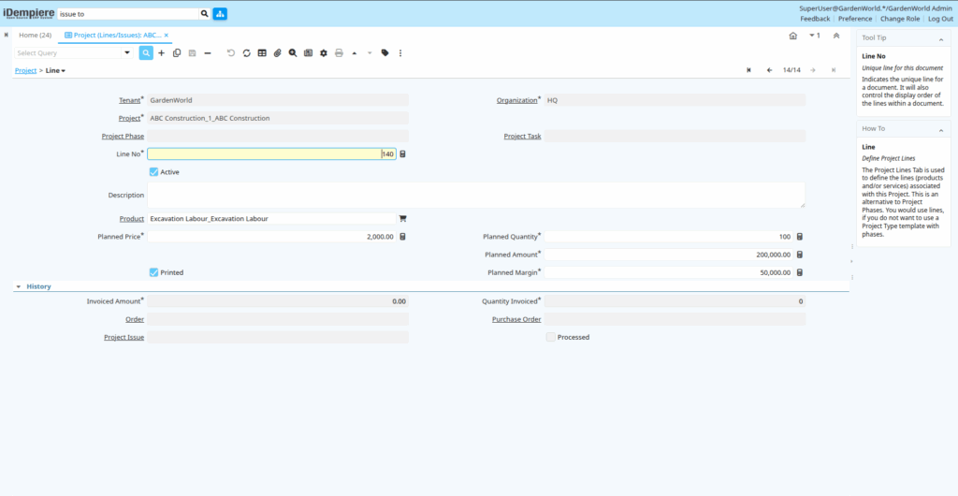Click the Detail Record down-arrow icon
The width and height of the screenshot is (958, 496).
[x=370, y=53]
